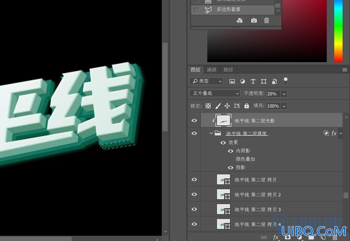Viewport: 350px width, 241px height.
Task: Click the lock position move icon
Action: (x=227, y=106)
